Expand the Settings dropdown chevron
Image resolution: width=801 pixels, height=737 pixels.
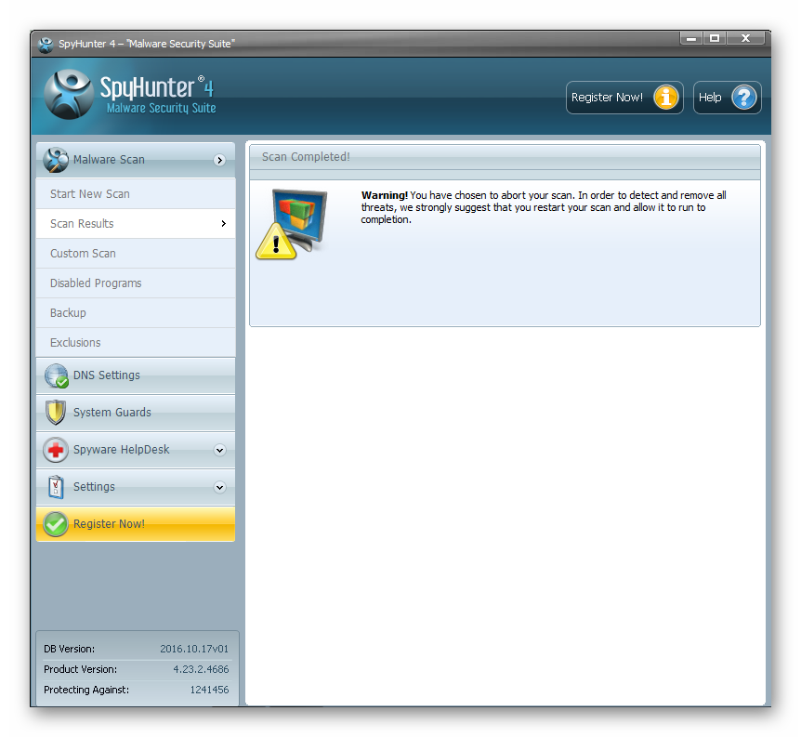pyautogui.click(x=219, y=488)
